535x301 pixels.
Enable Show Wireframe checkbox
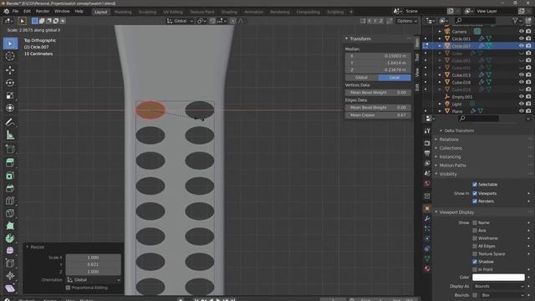pos(475,238)
